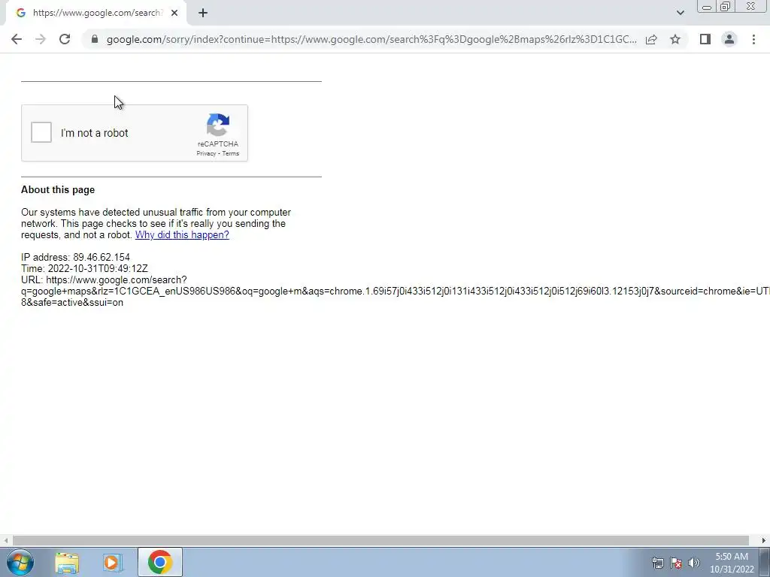This screenshot has width=770, height=577.
Task: Go back to the previous page
Action: pyautogui.click(x=17, y=39)
